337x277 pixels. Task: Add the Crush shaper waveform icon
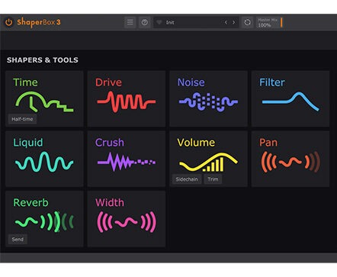127,162
